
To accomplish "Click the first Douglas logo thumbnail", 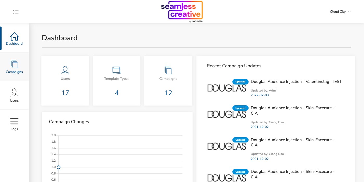I will pyautogui.click(x=226, y=88).
